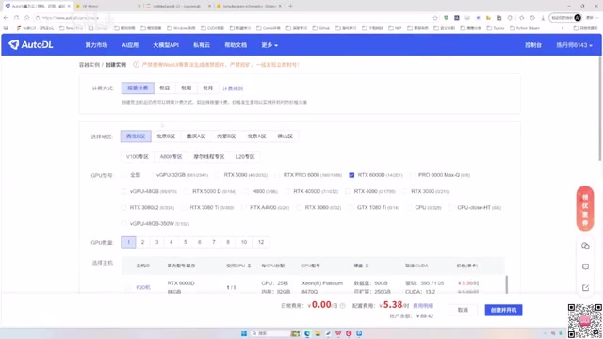Open Edge browser in taskbar
Viewport: 603px width, 339px height.
307,333
